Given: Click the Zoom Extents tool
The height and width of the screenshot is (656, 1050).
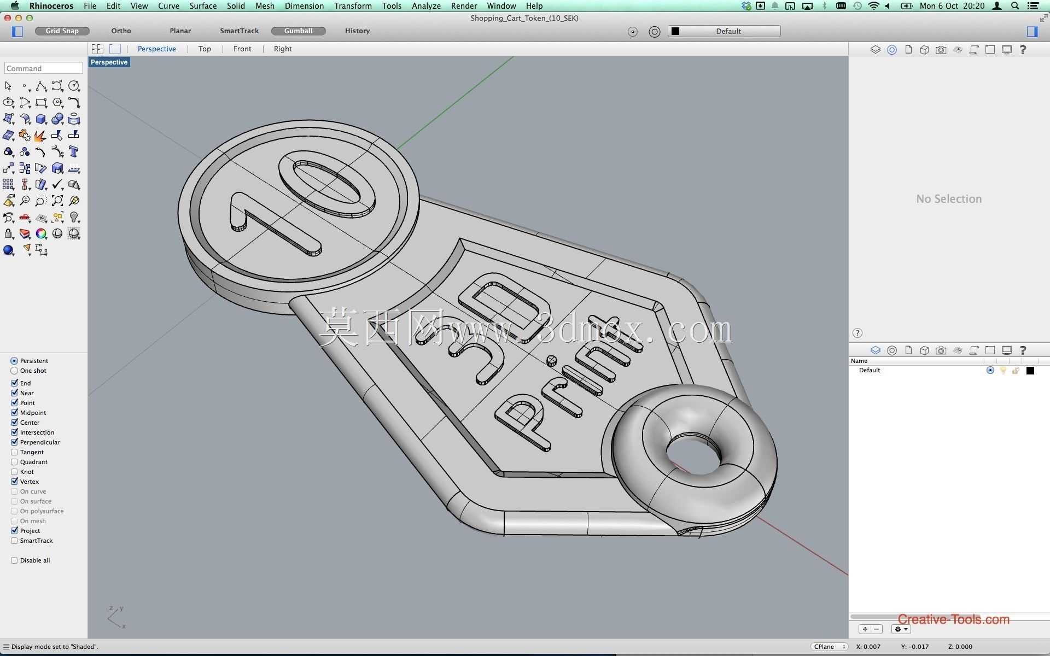Looking at the screenshot, I should point(57,201).
